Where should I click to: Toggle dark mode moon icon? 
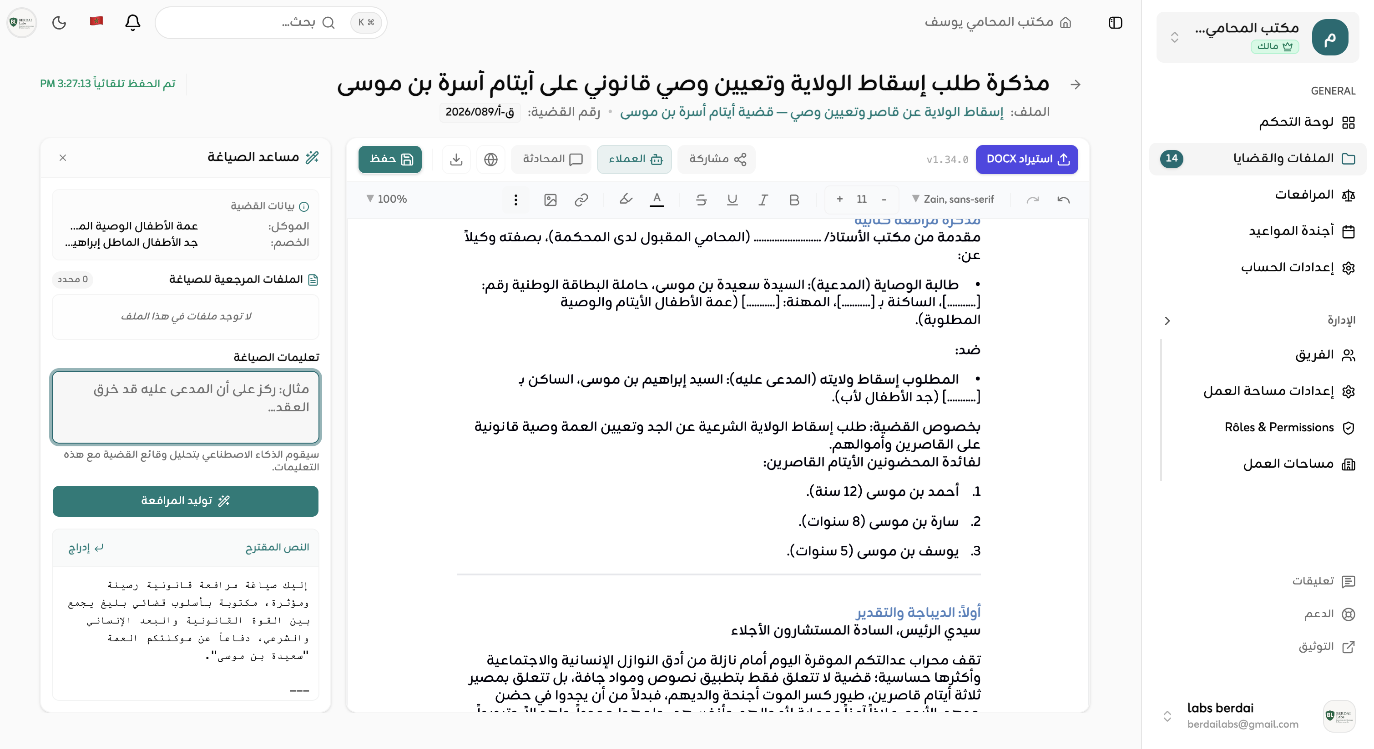tap(59, 22)
